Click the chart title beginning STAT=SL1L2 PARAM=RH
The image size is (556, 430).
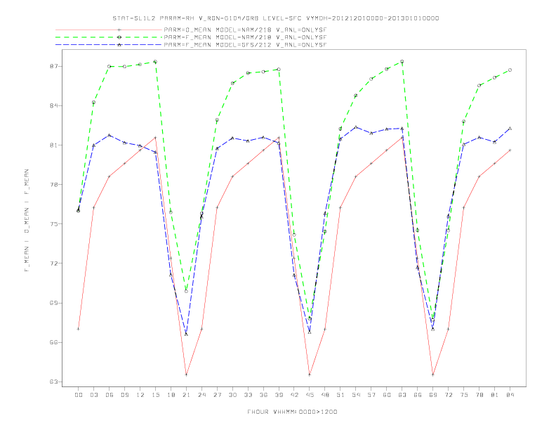[276, 18]
